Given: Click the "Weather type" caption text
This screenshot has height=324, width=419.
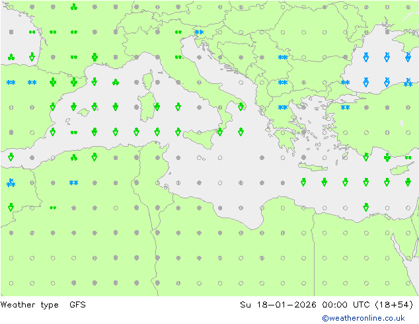Looking at the screenshot, I should (29, 305).
